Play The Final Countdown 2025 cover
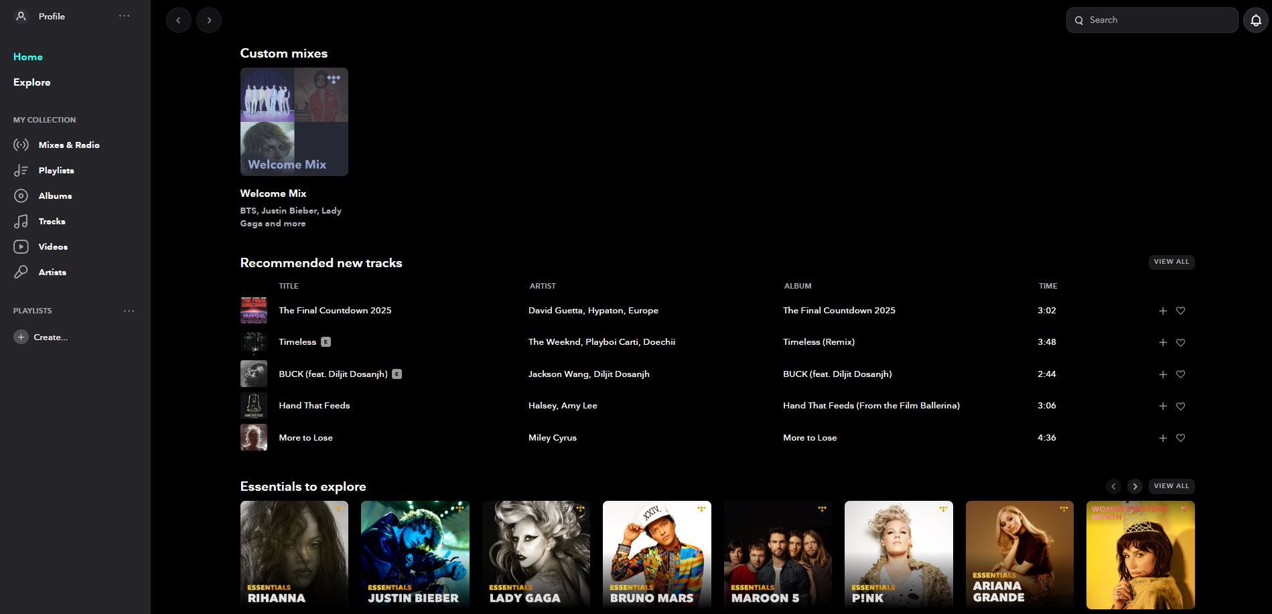The width and height of the screenshot is (1272, 614). [x=254, y=311]
